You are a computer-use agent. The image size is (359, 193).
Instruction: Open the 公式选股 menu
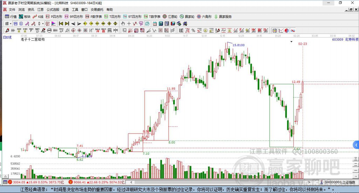pyautogui.click(x=53, y=9)
